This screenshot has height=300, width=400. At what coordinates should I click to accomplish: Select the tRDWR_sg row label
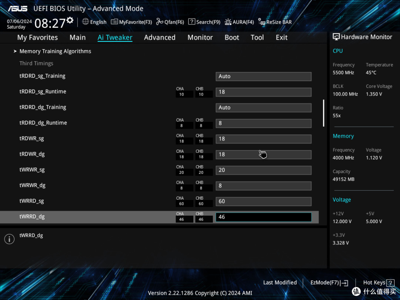[x=31, y=139]
